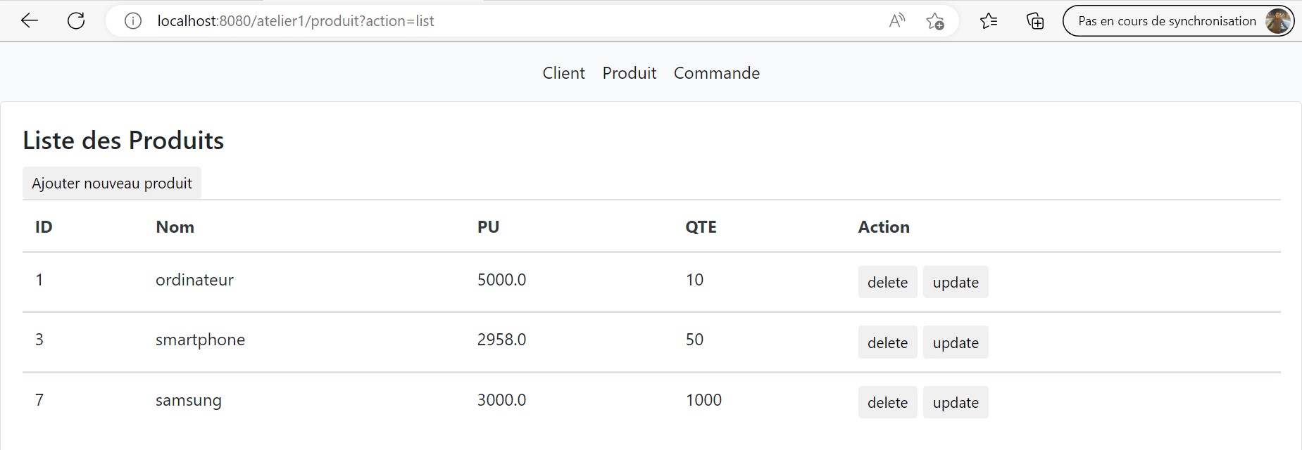The image size is (1302, 450).
Task: Open the Favorites bar icon
Action: click(x=989, y=21)
